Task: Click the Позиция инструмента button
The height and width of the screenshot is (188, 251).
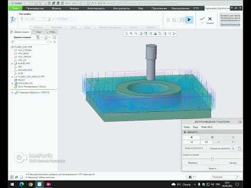Action: click(220, 148)
